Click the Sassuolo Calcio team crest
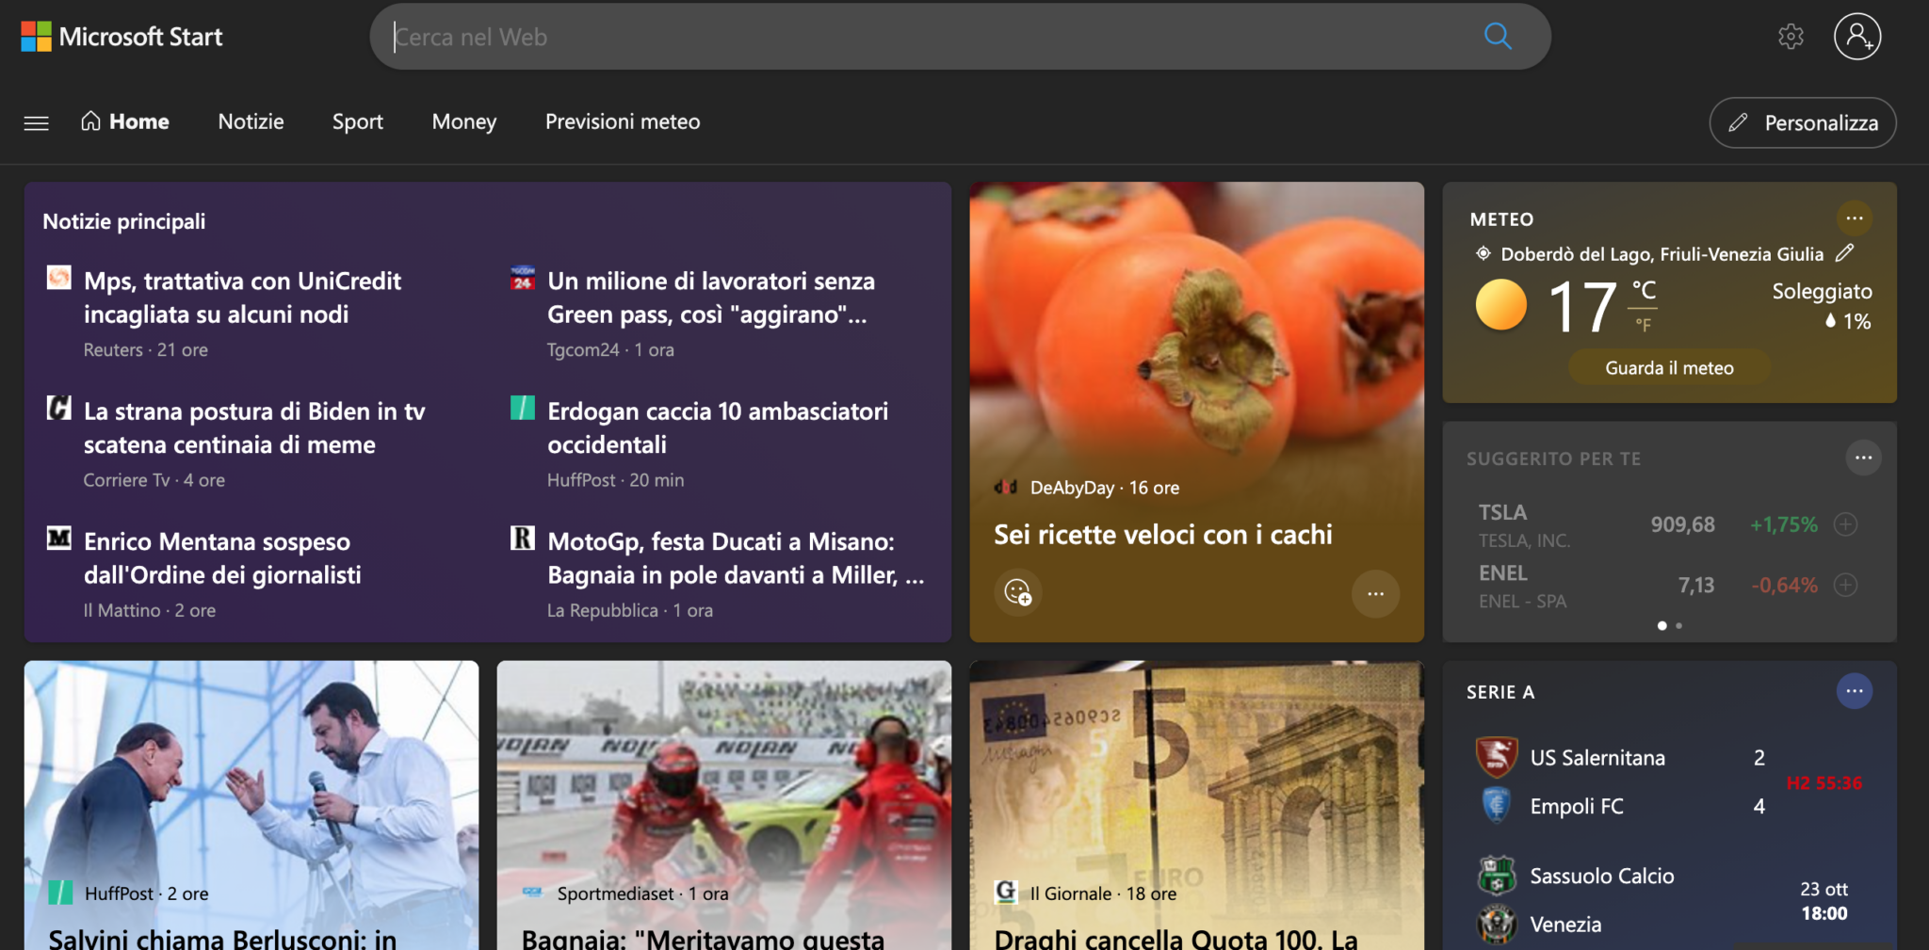The width and height of the screenshot is (1929, 950). click(1496, 876)
